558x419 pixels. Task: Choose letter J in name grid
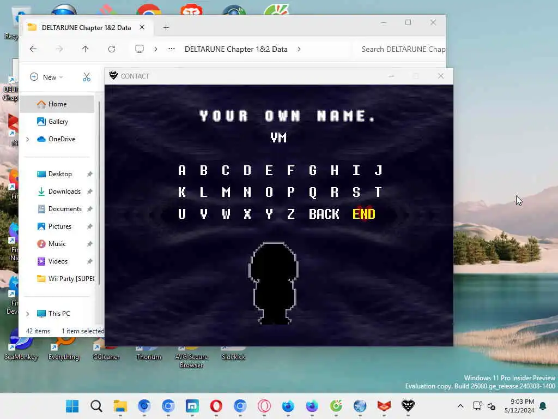pos(378,171)
